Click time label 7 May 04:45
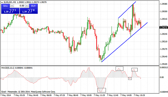 pyautogui.click(x=33, y=95)
